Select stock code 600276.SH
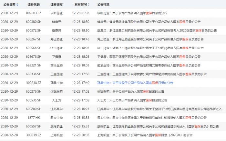 pyautogui.click(x=34, y=91)
